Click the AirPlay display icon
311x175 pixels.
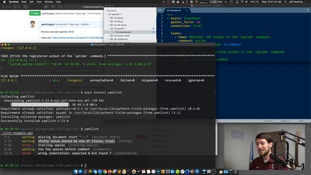(237, 2)
